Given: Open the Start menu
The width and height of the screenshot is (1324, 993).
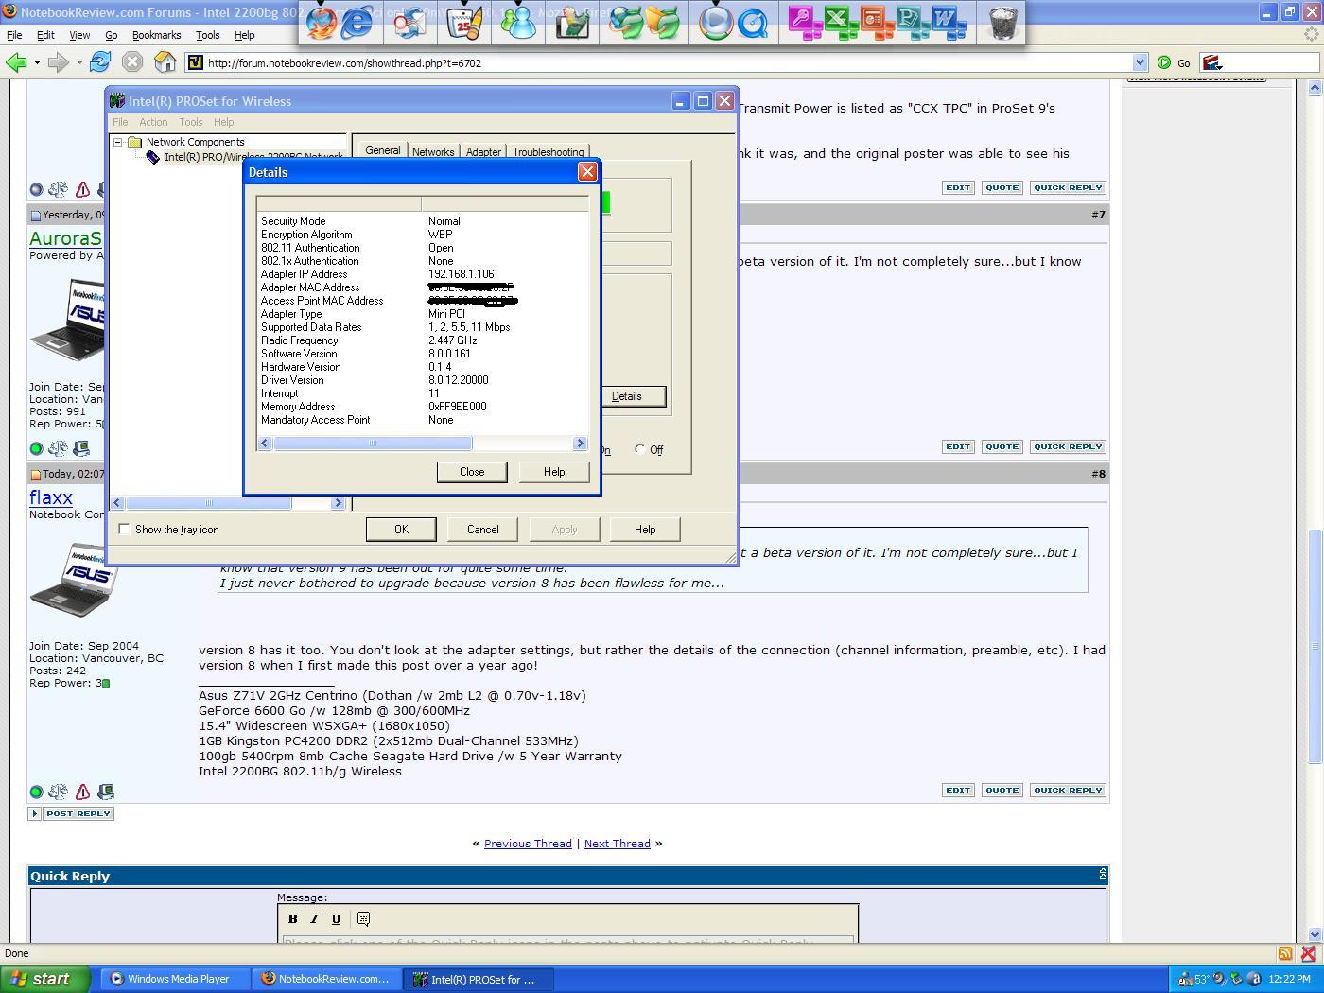Looking at the screenshot, I should pos(44,979).
